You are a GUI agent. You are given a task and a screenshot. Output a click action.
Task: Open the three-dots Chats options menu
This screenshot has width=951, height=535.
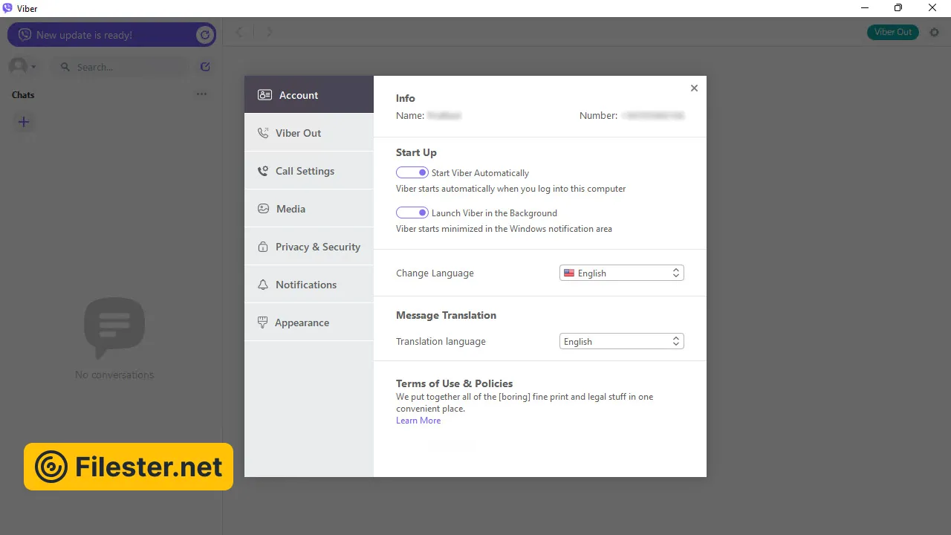point(201,94)
